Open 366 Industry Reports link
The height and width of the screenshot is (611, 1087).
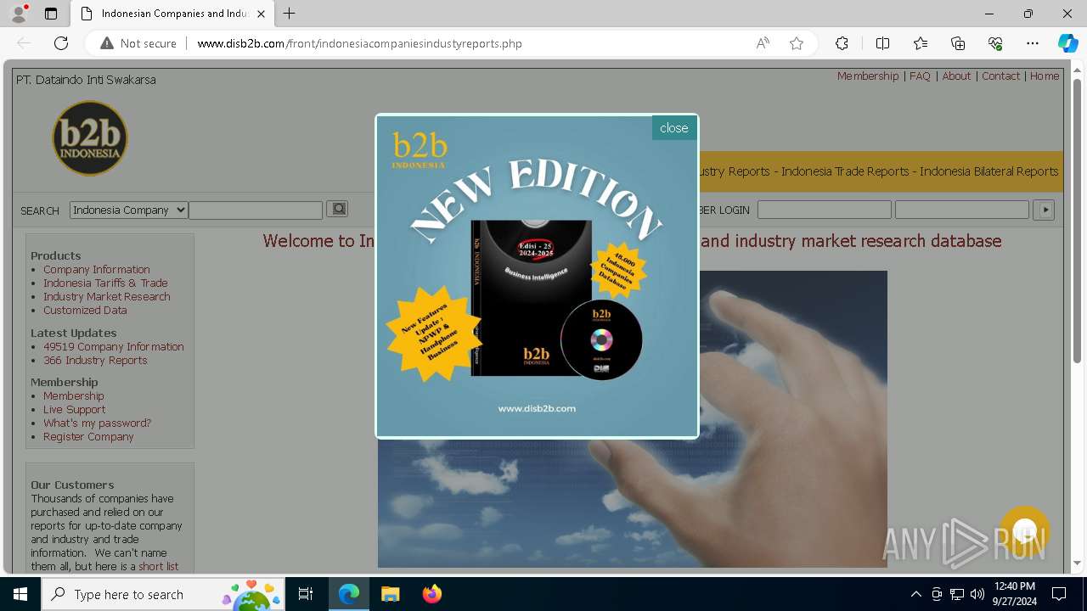point(95,360)
